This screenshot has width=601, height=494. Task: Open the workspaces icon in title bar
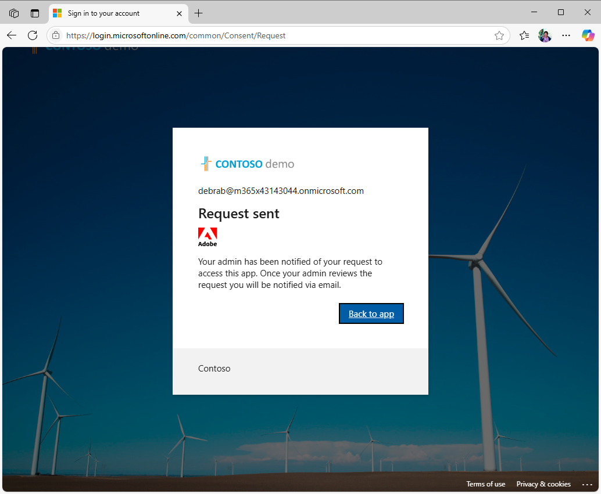(14, 13)
